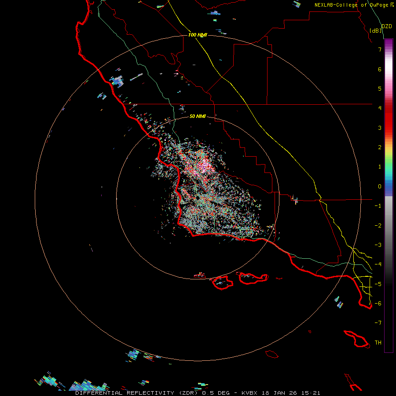Click the "TH" threshold label on scale
This screenshot has width=396, height=396.
(378, 343)
